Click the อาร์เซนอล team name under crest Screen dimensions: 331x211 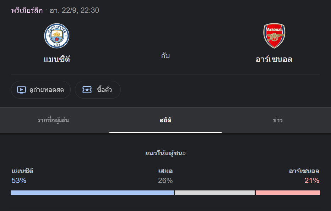click(274, 60)
